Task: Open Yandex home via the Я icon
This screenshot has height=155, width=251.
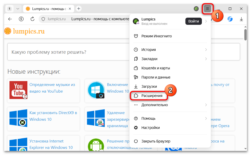Action: [x=21, y=19]
